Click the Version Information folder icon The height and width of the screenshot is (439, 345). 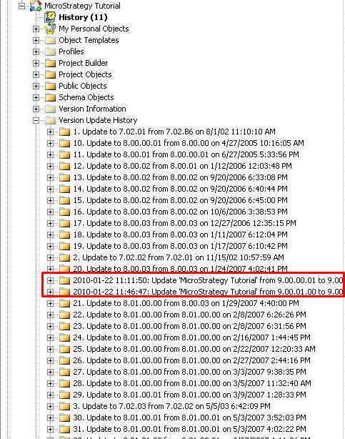point(51,109)
